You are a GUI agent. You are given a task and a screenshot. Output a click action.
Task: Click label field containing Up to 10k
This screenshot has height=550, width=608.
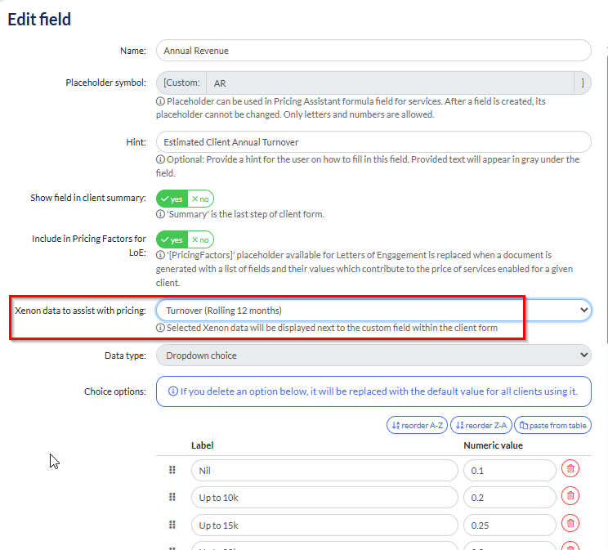(x=324, y=497)
